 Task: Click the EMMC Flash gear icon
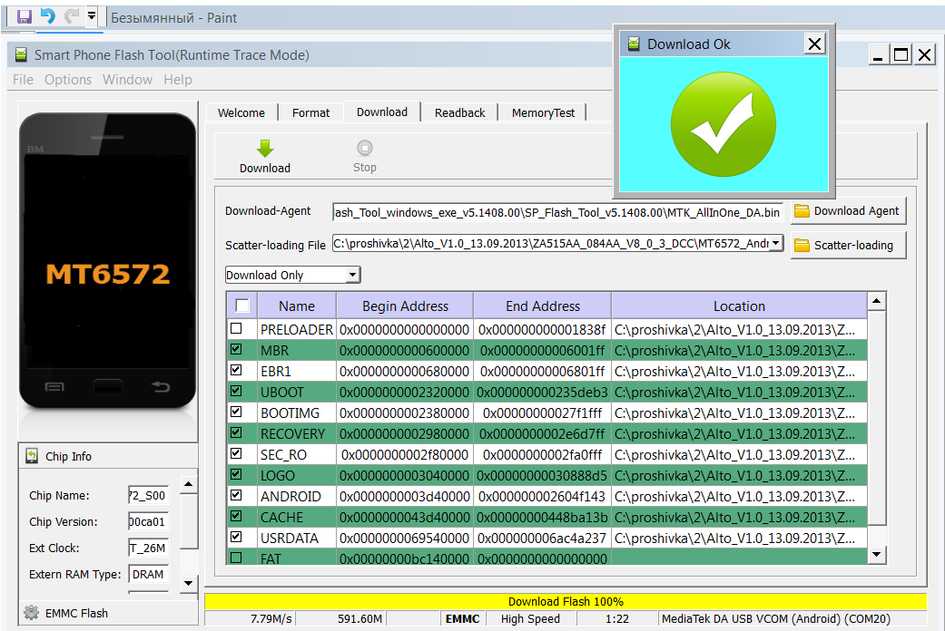[x=31, y=613]
